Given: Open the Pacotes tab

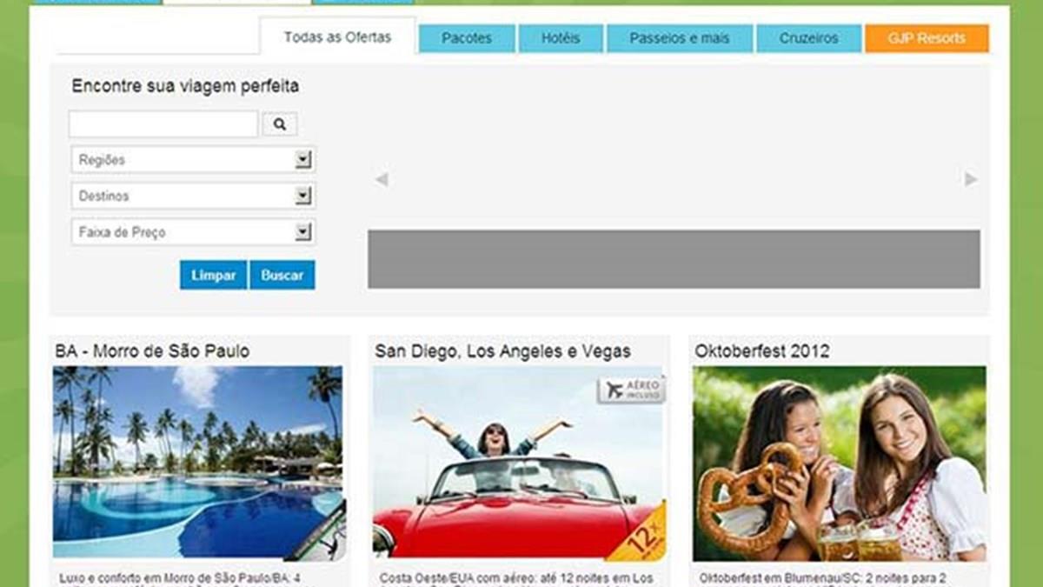Looking at the screenshot, I should [467, 38].
